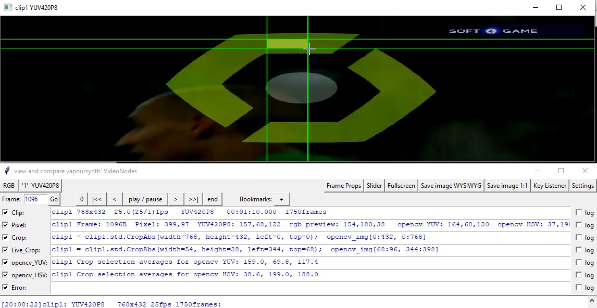Viewport: 597px width, 308px height.
Task: Click the opencv HSV averages field
Action: point(310,275)
